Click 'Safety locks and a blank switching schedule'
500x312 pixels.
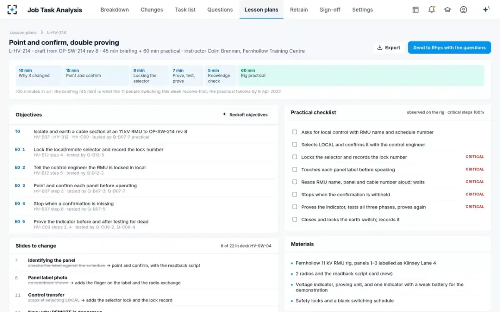tap(345, 301)
